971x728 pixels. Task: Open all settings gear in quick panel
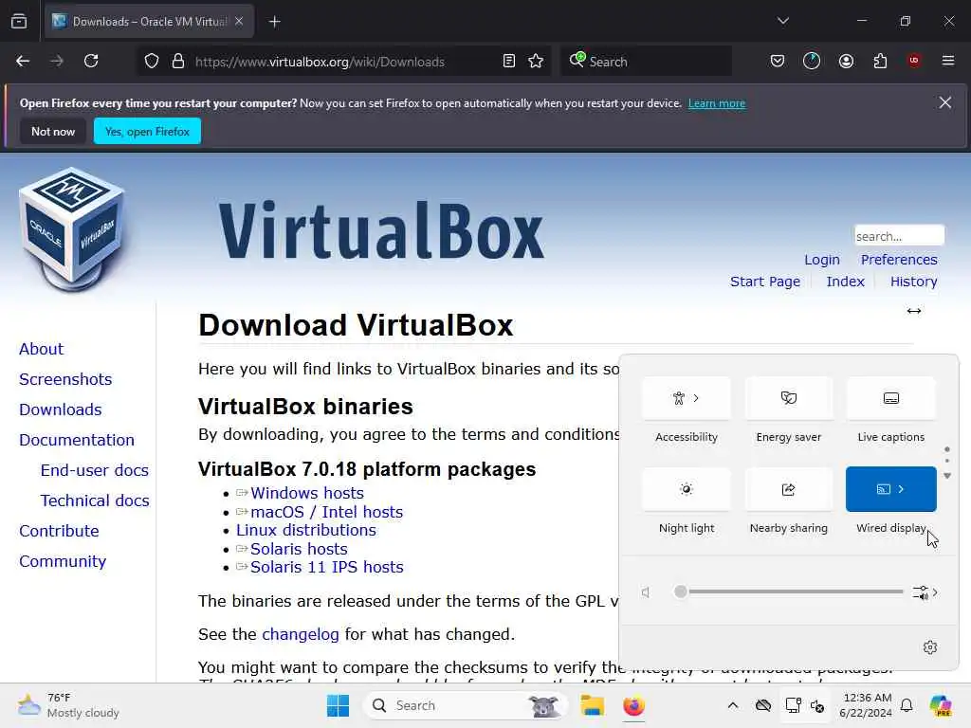[x=930, y=647]
